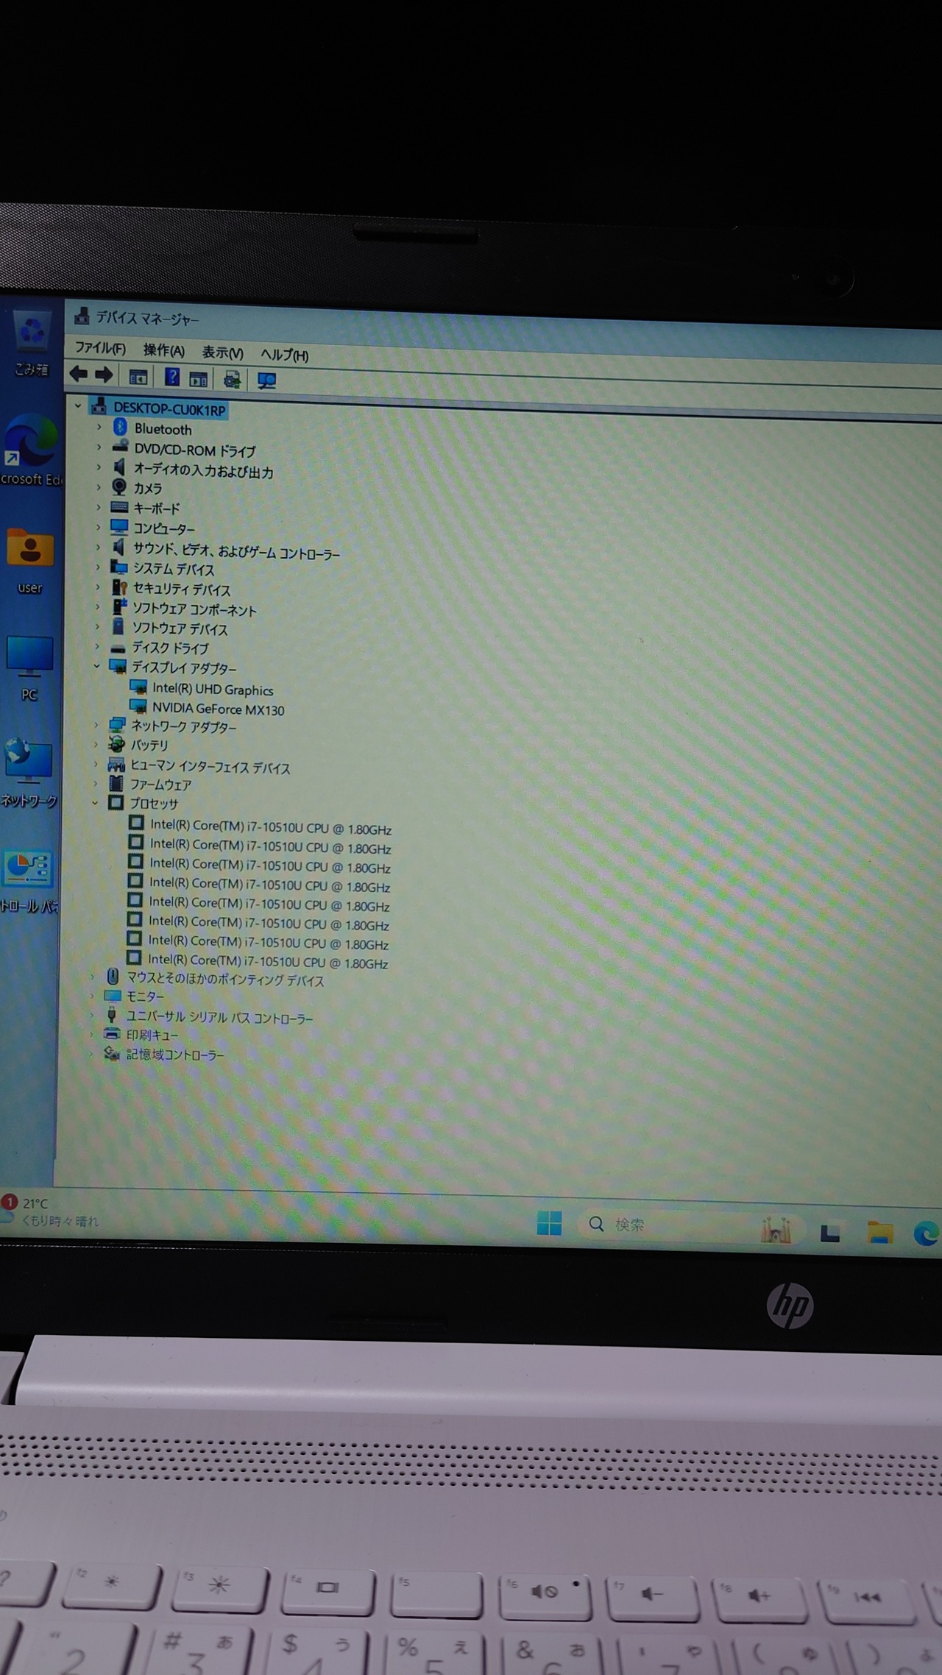Click the forward arrow toolbar button
Viewport: 942px width, 1675px height.
coord(105,375)
